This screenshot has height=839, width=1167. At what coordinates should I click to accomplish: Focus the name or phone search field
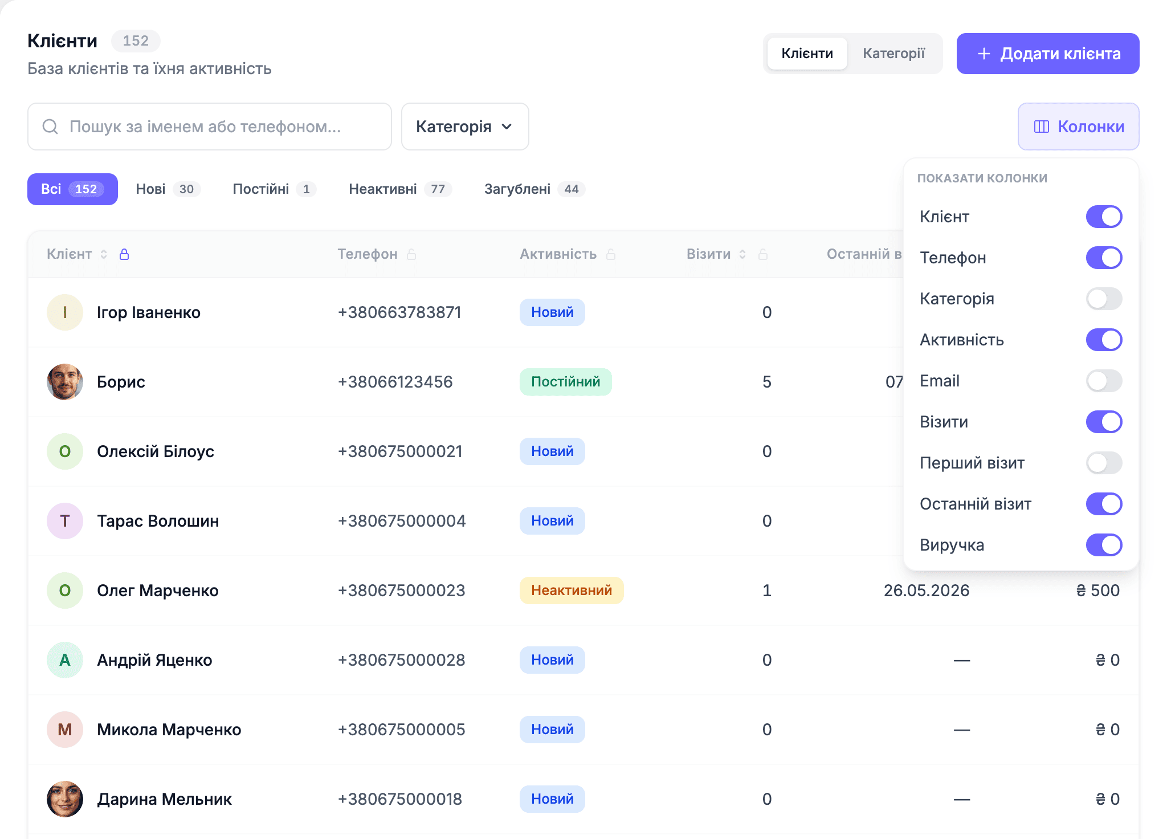click(210, 127)
